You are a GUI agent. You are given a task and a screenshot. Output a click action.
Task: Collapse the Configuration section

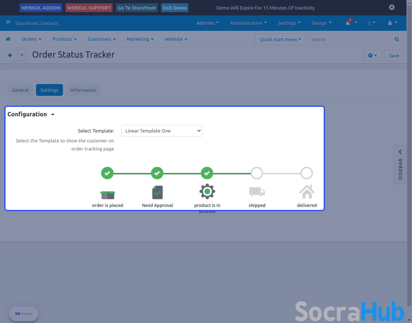click(31, 114)
